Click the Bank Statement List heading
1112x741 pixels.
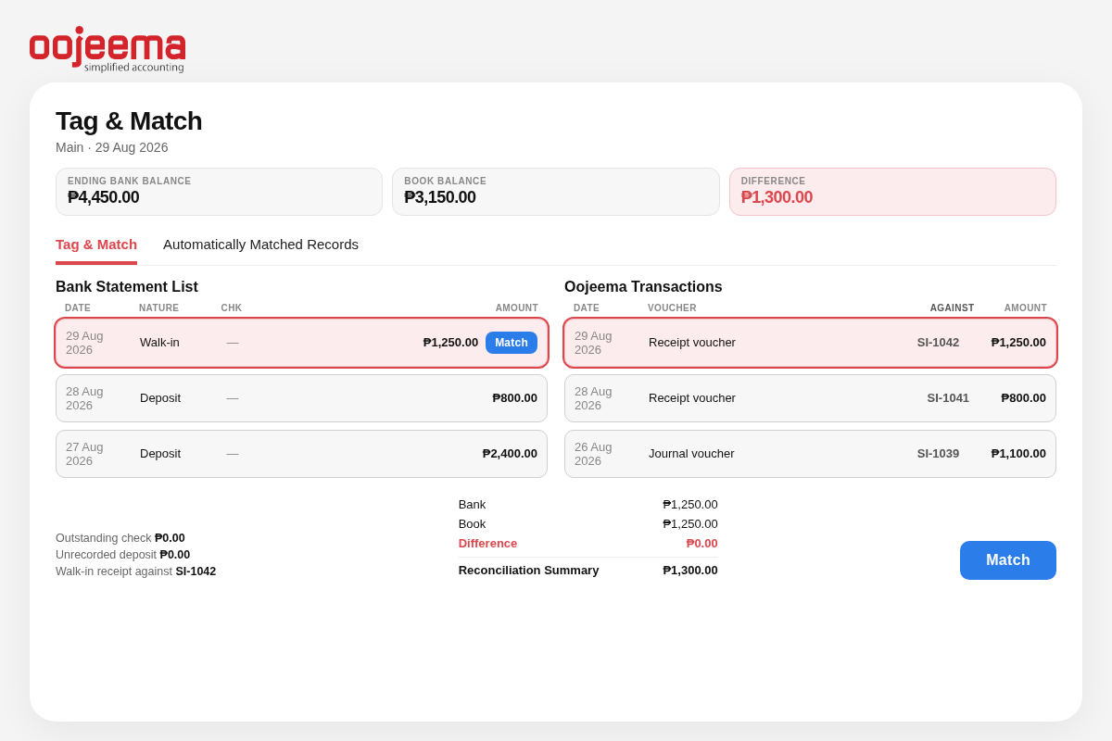(x=127, y=287)
